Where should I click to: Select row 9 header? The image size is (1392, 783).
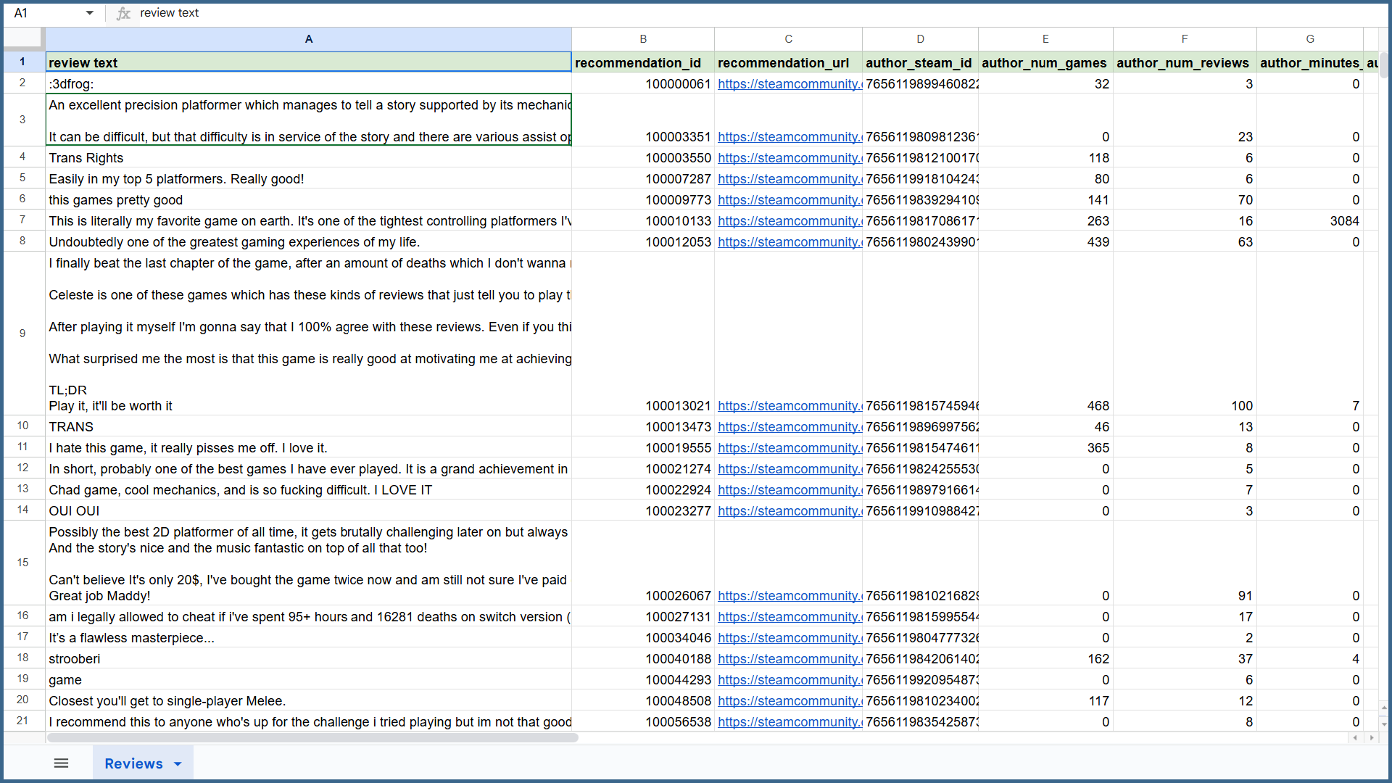pos(22,333)
